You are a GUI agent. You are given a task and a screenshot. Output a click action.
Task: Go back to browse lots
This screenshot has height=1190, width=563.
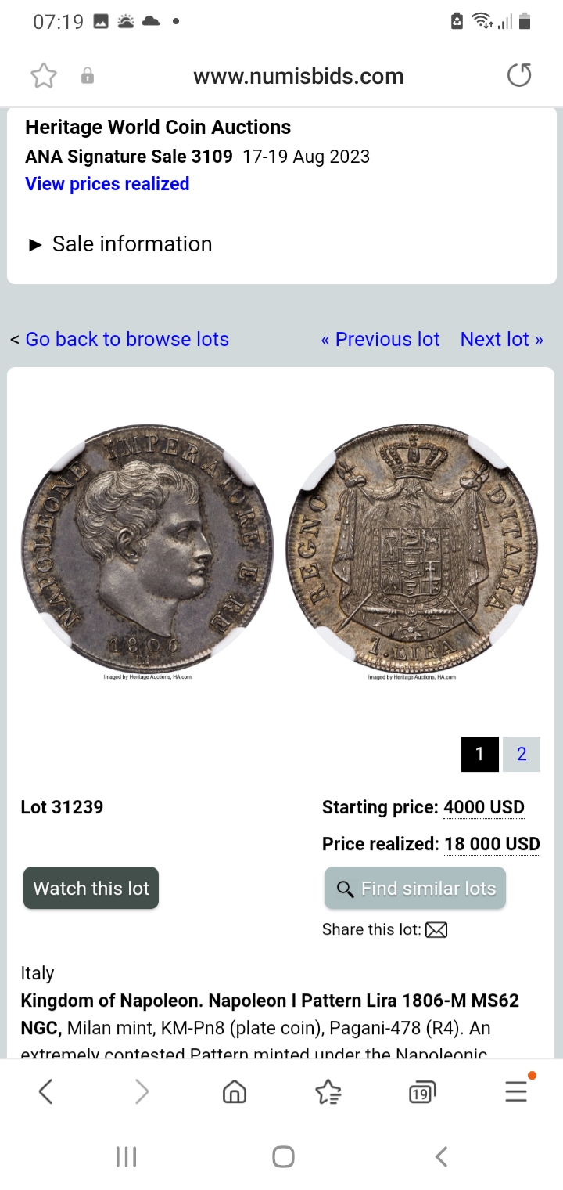[x=127, y=339]
